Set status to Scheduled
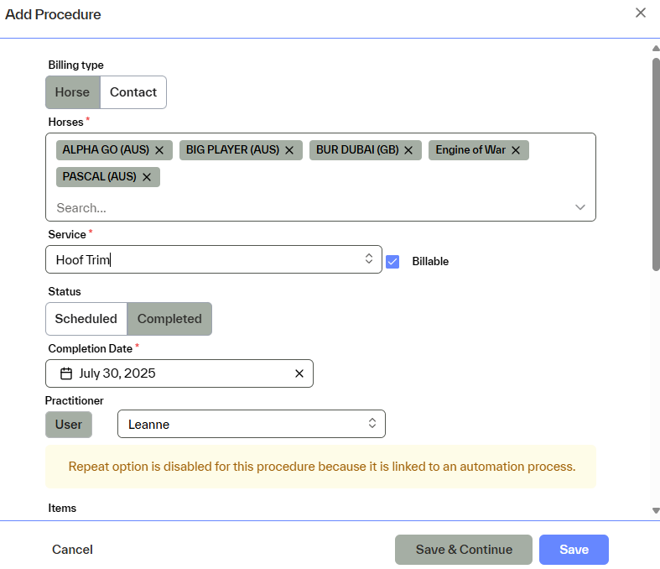Screen dimensions: 660x569 point(86,319)
